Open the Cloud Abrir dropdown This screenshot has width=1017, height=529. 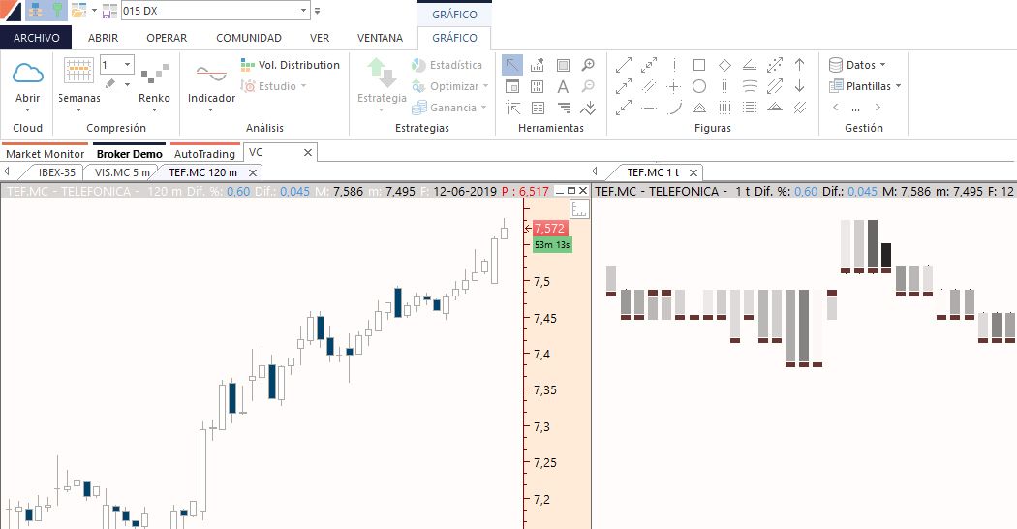27,110
